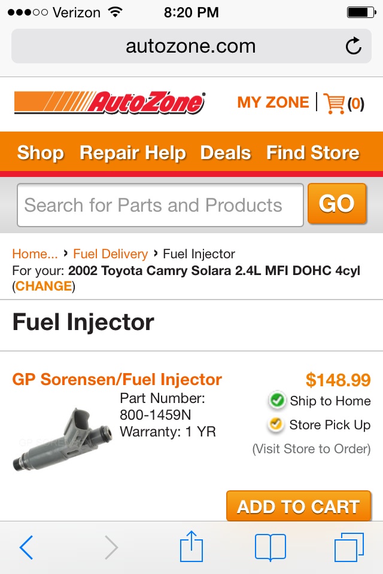The width and height of the screenshot is (383, 574).
Task: Open the Fuel Delivery breadcrumb link
Action: coord(110,254)
